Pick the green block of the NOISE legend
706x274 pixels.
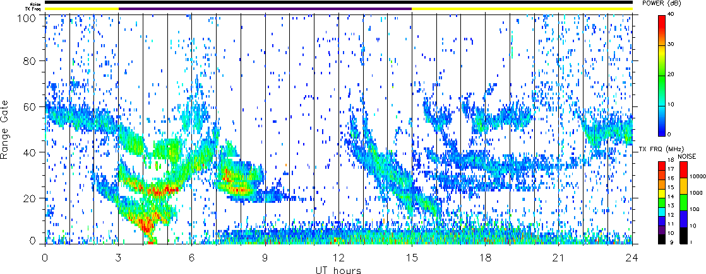click(x=683, y=202)
